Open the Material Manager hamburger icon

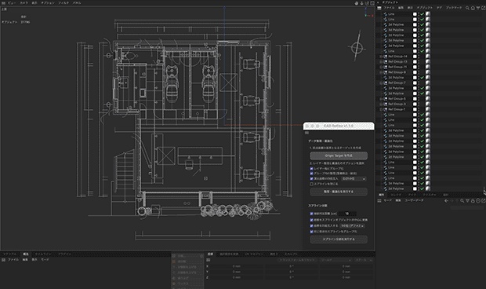[x=3, y=260]
